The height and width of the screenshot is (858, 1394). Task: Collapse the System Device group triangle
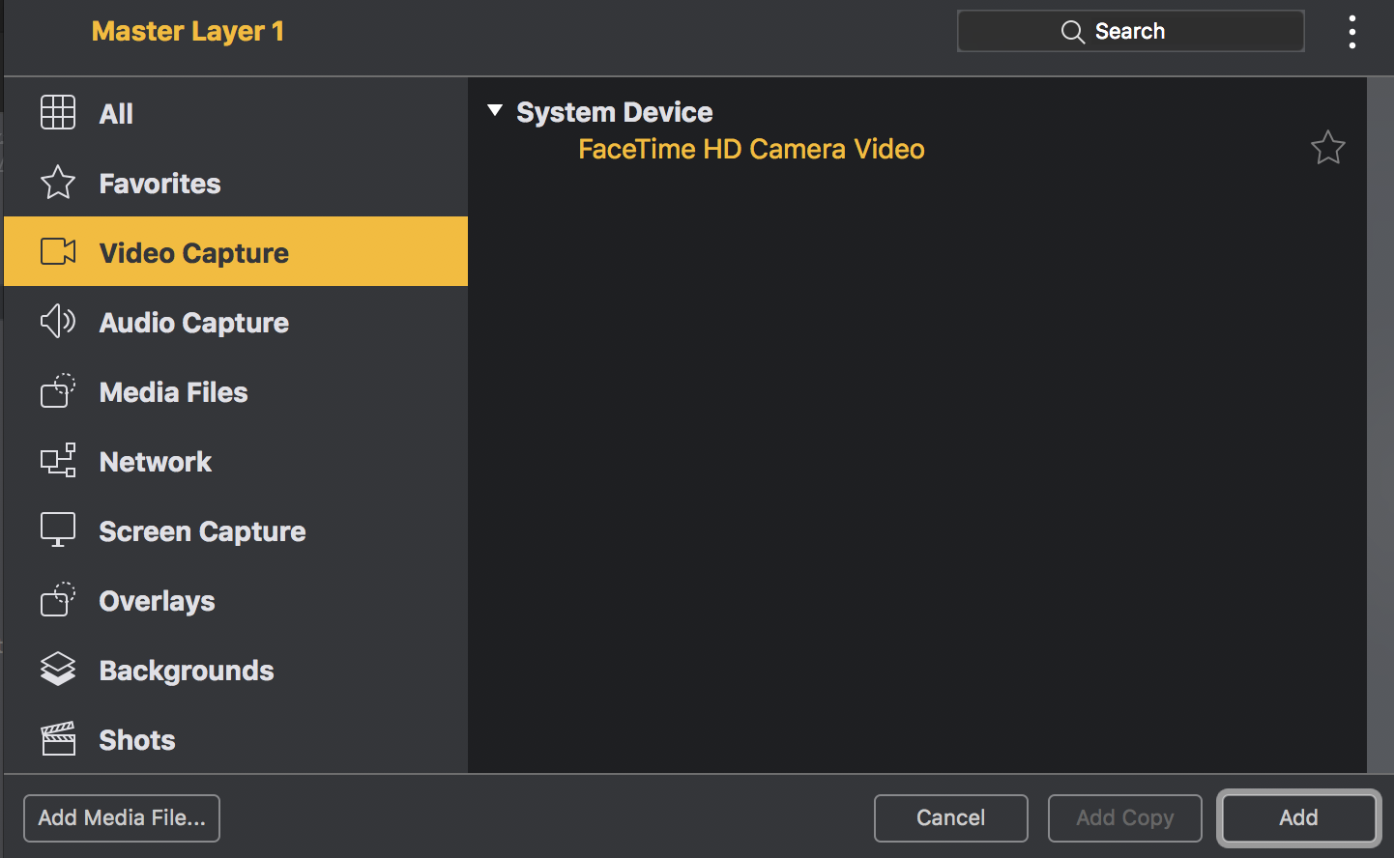pos(495,110)
